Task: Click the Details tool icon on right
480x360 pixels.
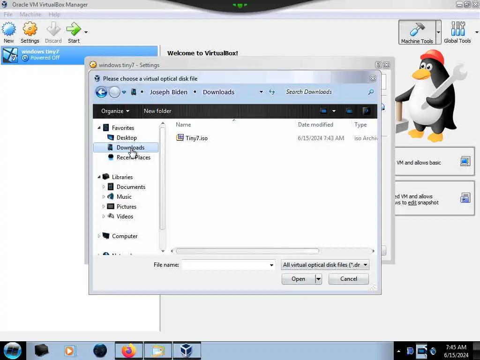Action: [x=465, y=161]
